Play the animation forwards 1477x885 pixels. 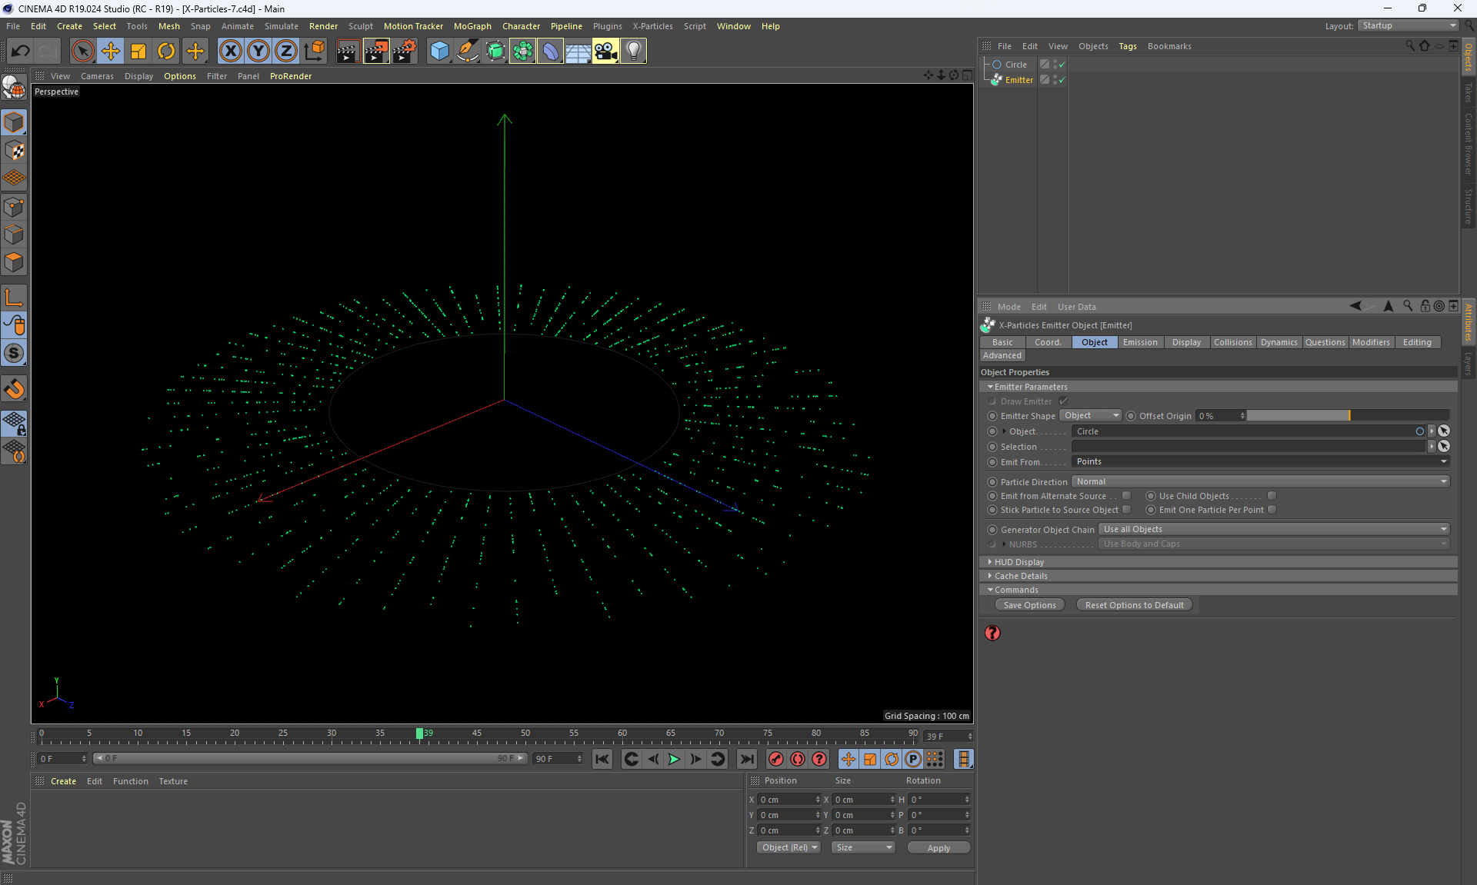tap(674, 759)
